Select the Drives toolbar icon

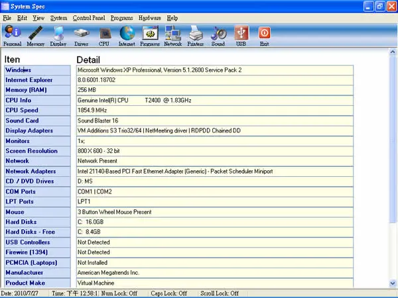pos(81,36)
